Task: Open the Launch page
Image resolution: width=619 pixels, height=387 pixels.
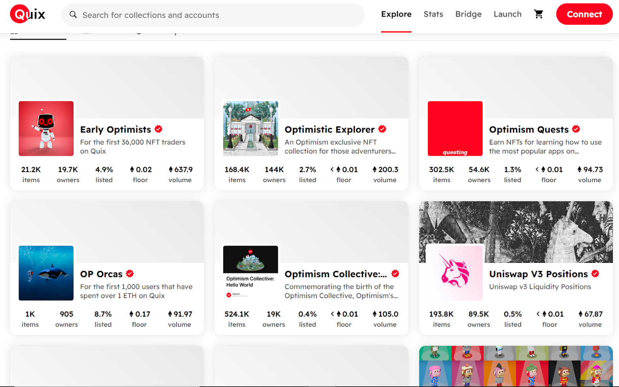Action: click(x=507, y=14)
